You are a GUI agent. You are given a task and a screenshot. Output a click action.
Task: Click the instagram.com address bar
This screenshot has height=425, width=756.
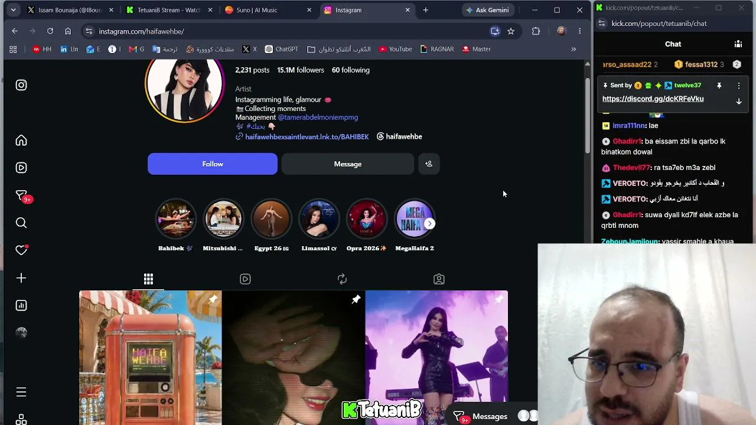pyautogui.click(x=283, y=31)
